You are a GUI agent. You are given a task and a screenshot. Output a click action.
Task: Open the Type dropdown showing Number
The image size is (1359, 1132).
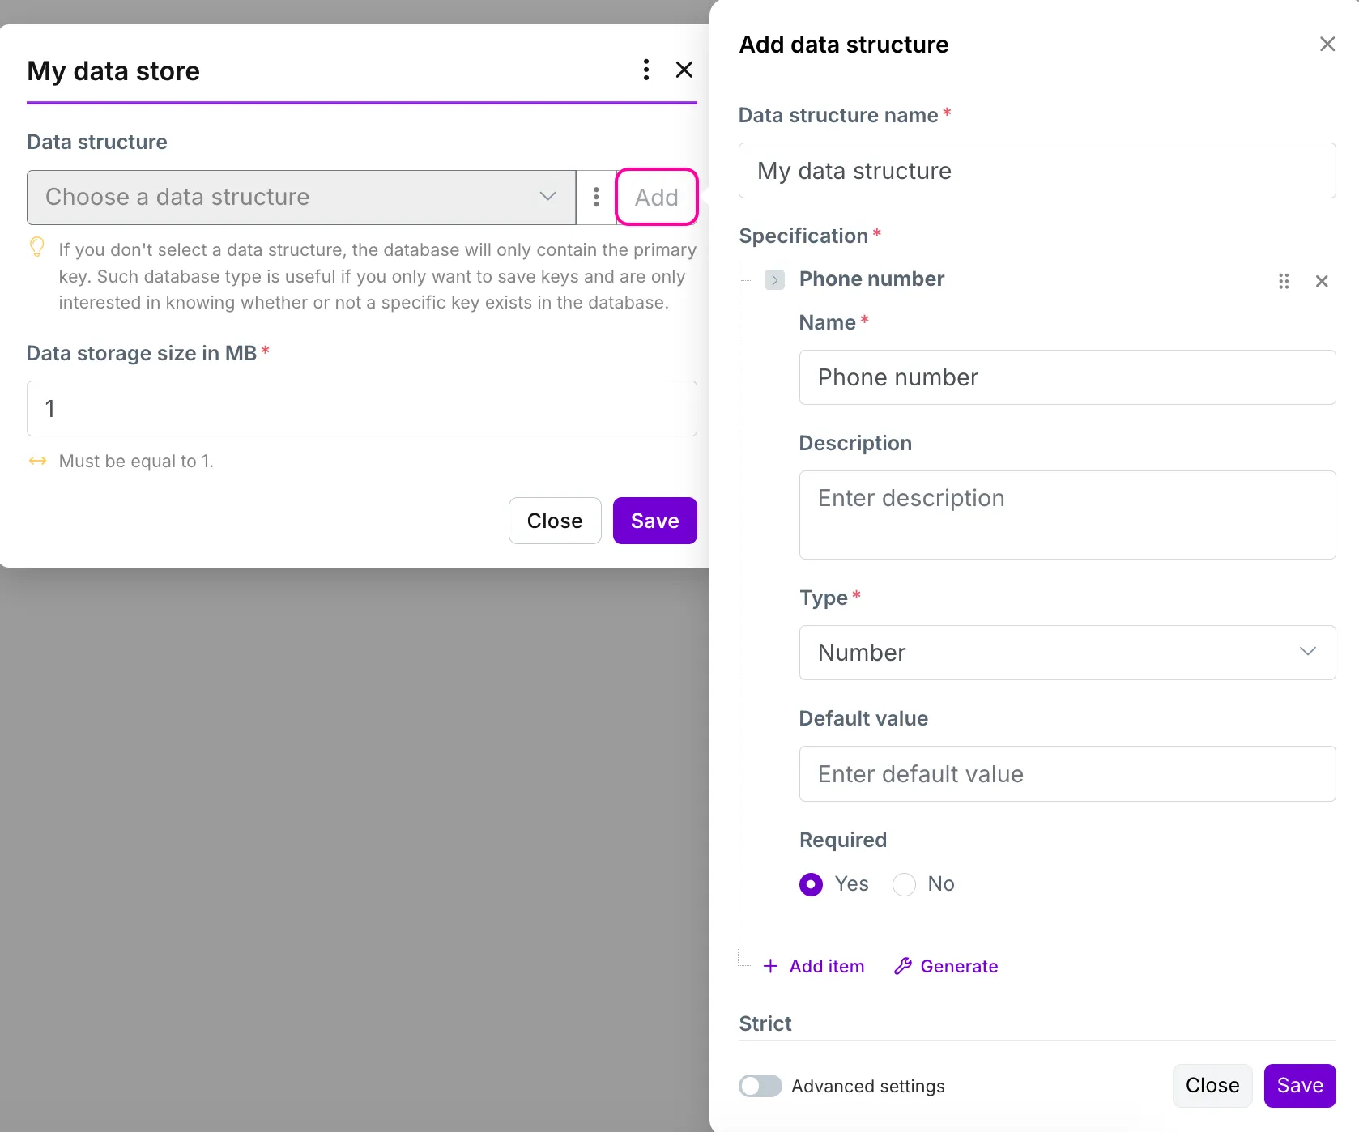click(x=1067, y=653)
